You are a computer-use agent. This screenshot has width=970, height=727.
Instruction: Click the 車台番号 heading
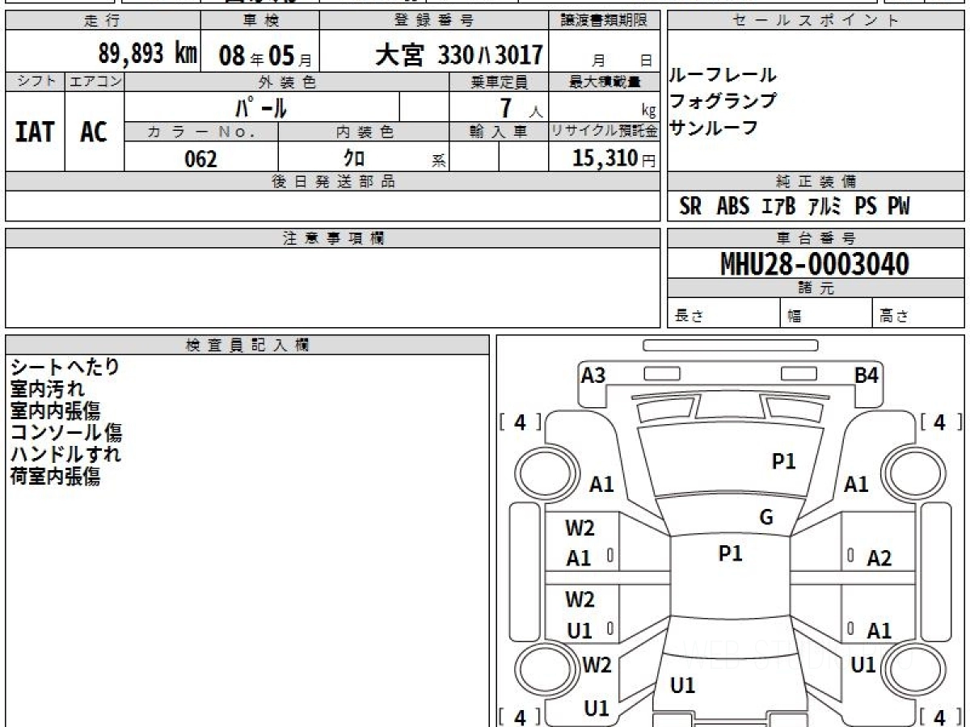816,238
